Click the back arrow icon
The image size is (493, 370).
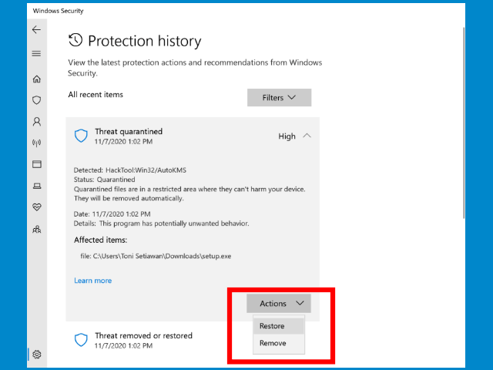click(36, 30)
